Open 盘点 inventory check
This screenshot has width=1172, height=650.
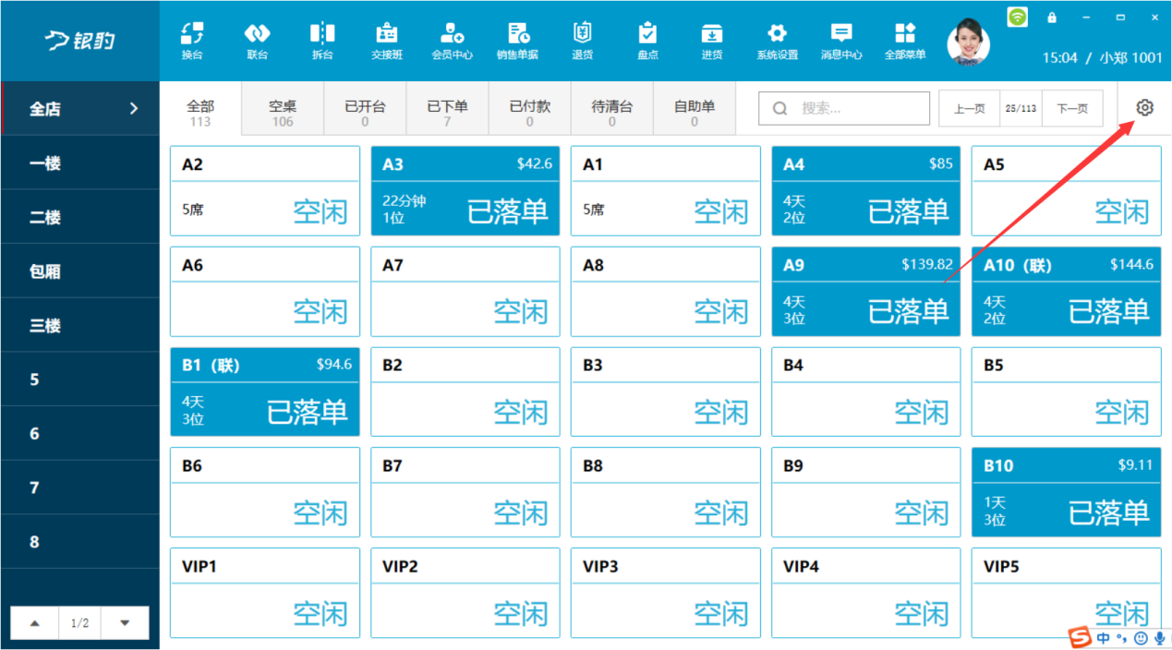[x=648, y=41]
